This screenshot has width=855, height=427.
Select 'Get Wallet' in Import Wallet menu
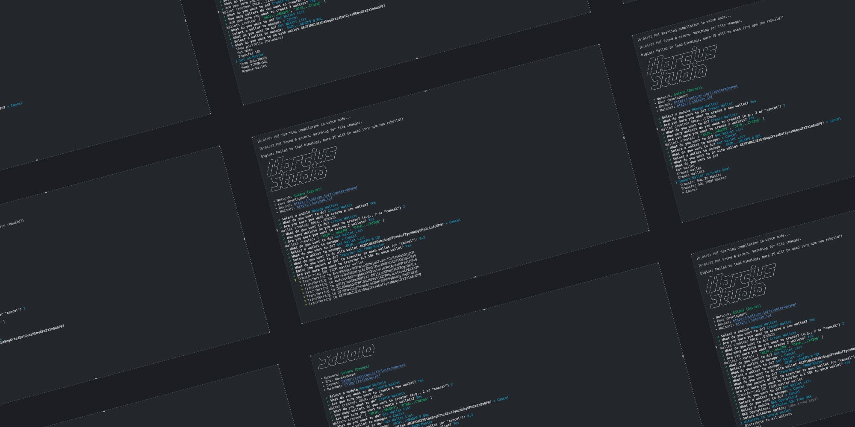click(685, 168)
